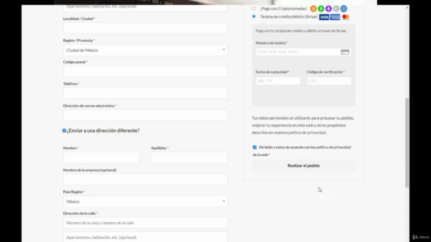Click the page vertical scrollbar thumb
This screenshot has height=242, width=431.
coord(407,143)
